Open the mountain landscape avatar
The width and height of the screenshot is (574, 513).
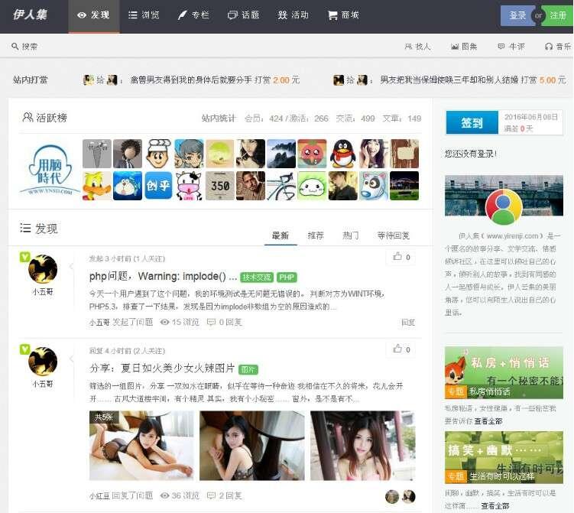(x=281, y=154)
